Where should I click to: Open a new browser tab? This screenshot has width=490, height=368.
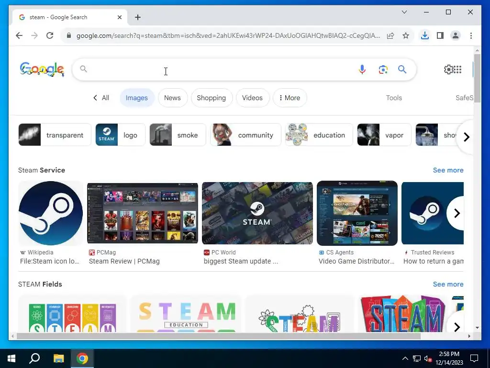[x=138, y=17]
